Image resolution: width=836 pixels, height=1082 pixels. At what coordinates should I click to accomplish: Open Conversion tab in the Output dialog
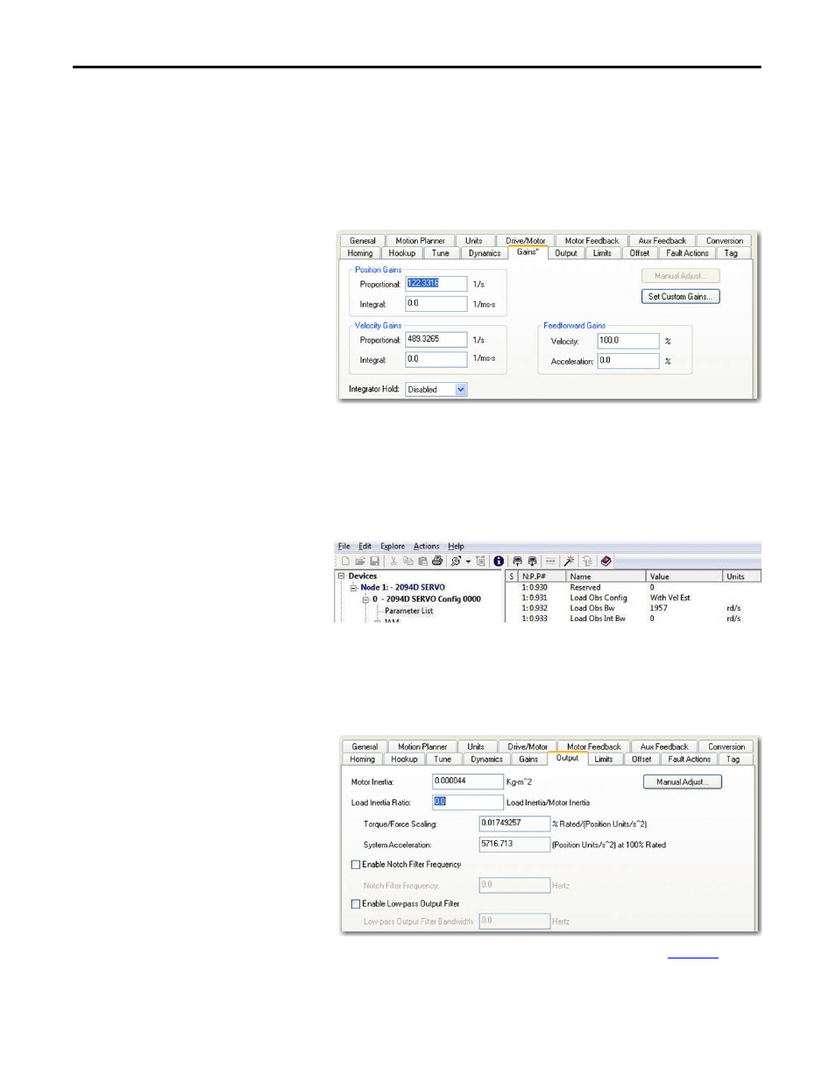[726, 747]
